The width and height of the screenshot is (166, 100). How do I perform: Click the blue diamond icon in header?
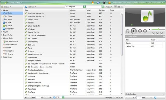coord(98,3)
